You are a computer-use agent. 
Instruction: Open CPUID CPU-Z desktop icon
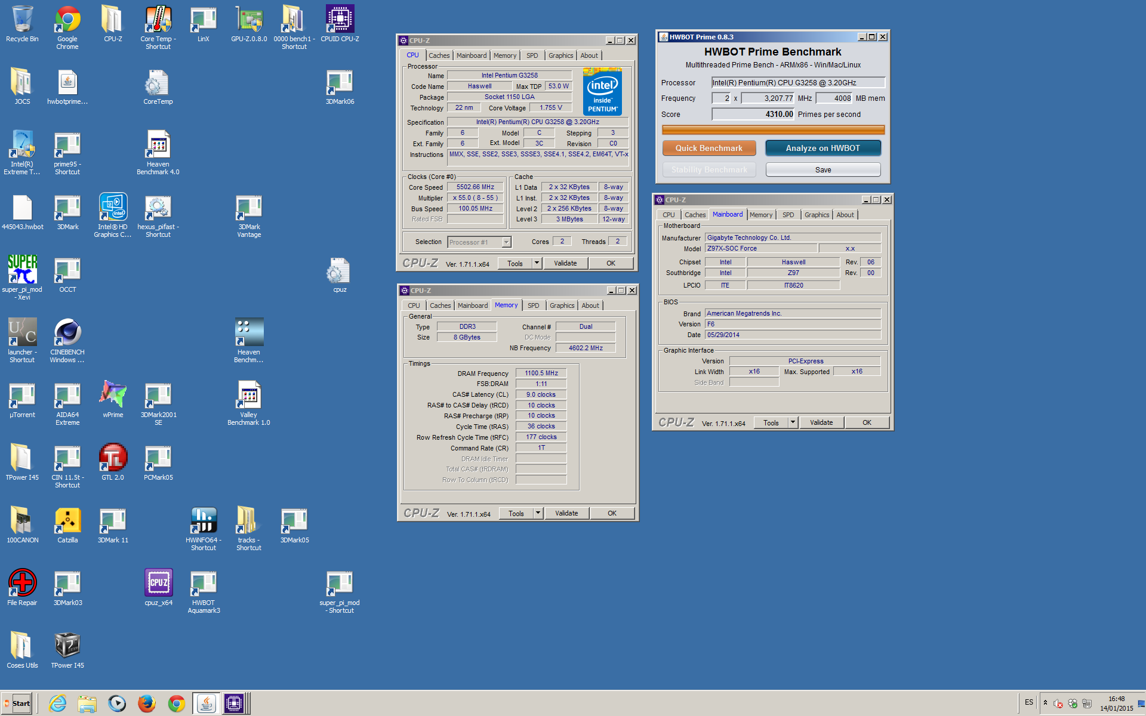pos(340,24)
